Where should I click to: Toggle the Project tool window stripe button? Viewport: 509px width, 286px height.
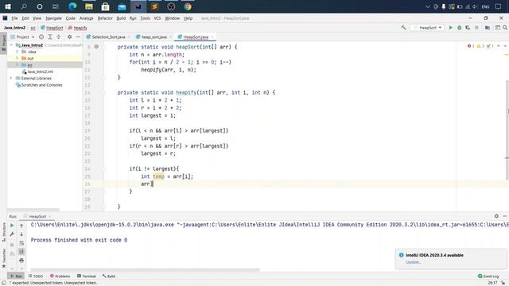point(4,43)
